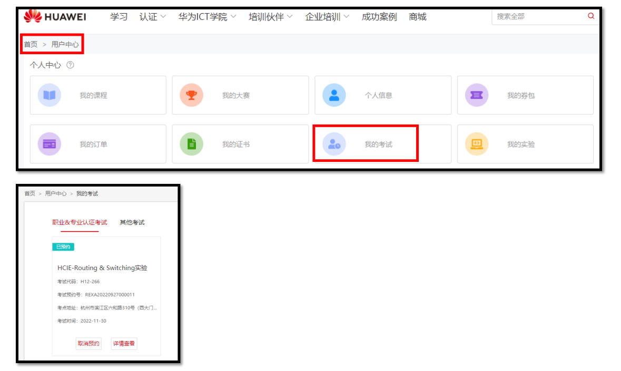
Task: Click the 我的实验 laptop icon
Action: [477, 144]
